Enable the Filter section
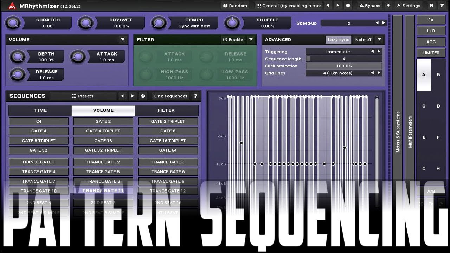The width and height of the screenshot is (450, 253). click(233, 40)
